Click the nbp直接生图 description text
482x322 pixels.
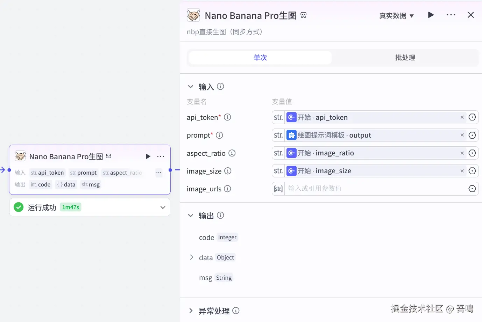click(x=225, y=32)
